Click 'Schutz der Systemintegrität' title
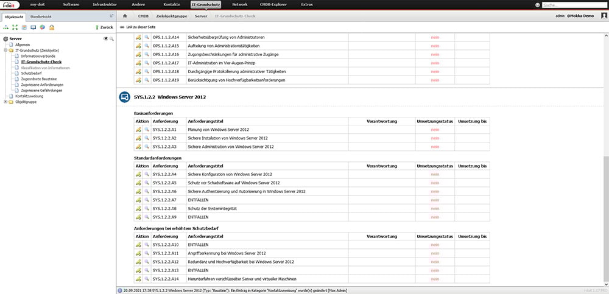 coord(212,209)
